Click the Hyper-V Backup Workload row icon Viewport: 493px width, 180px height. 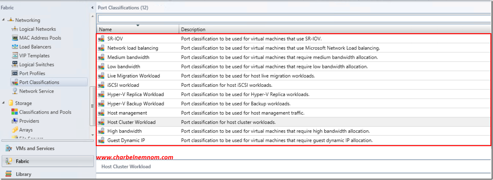[102, 104]
